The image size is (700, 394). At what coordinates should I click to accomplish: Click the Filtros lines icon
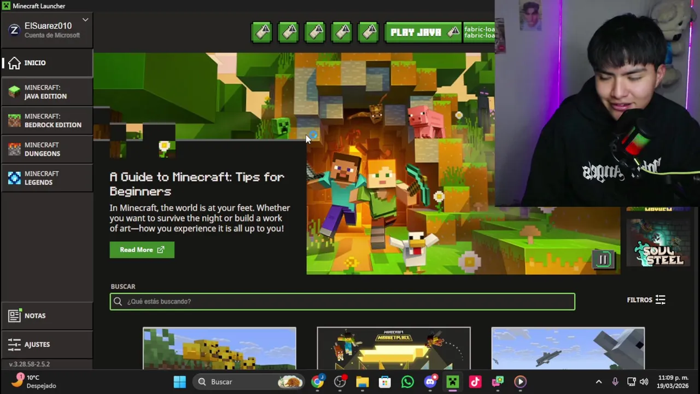(x=661, y=300)
